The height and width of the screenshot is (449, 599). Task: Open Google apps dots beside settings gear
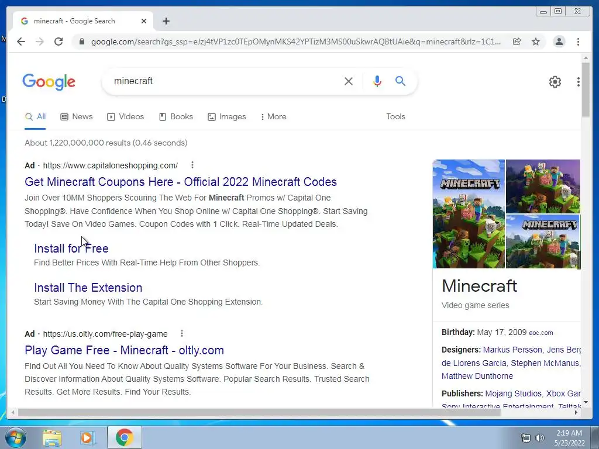(x=578, y=82)
